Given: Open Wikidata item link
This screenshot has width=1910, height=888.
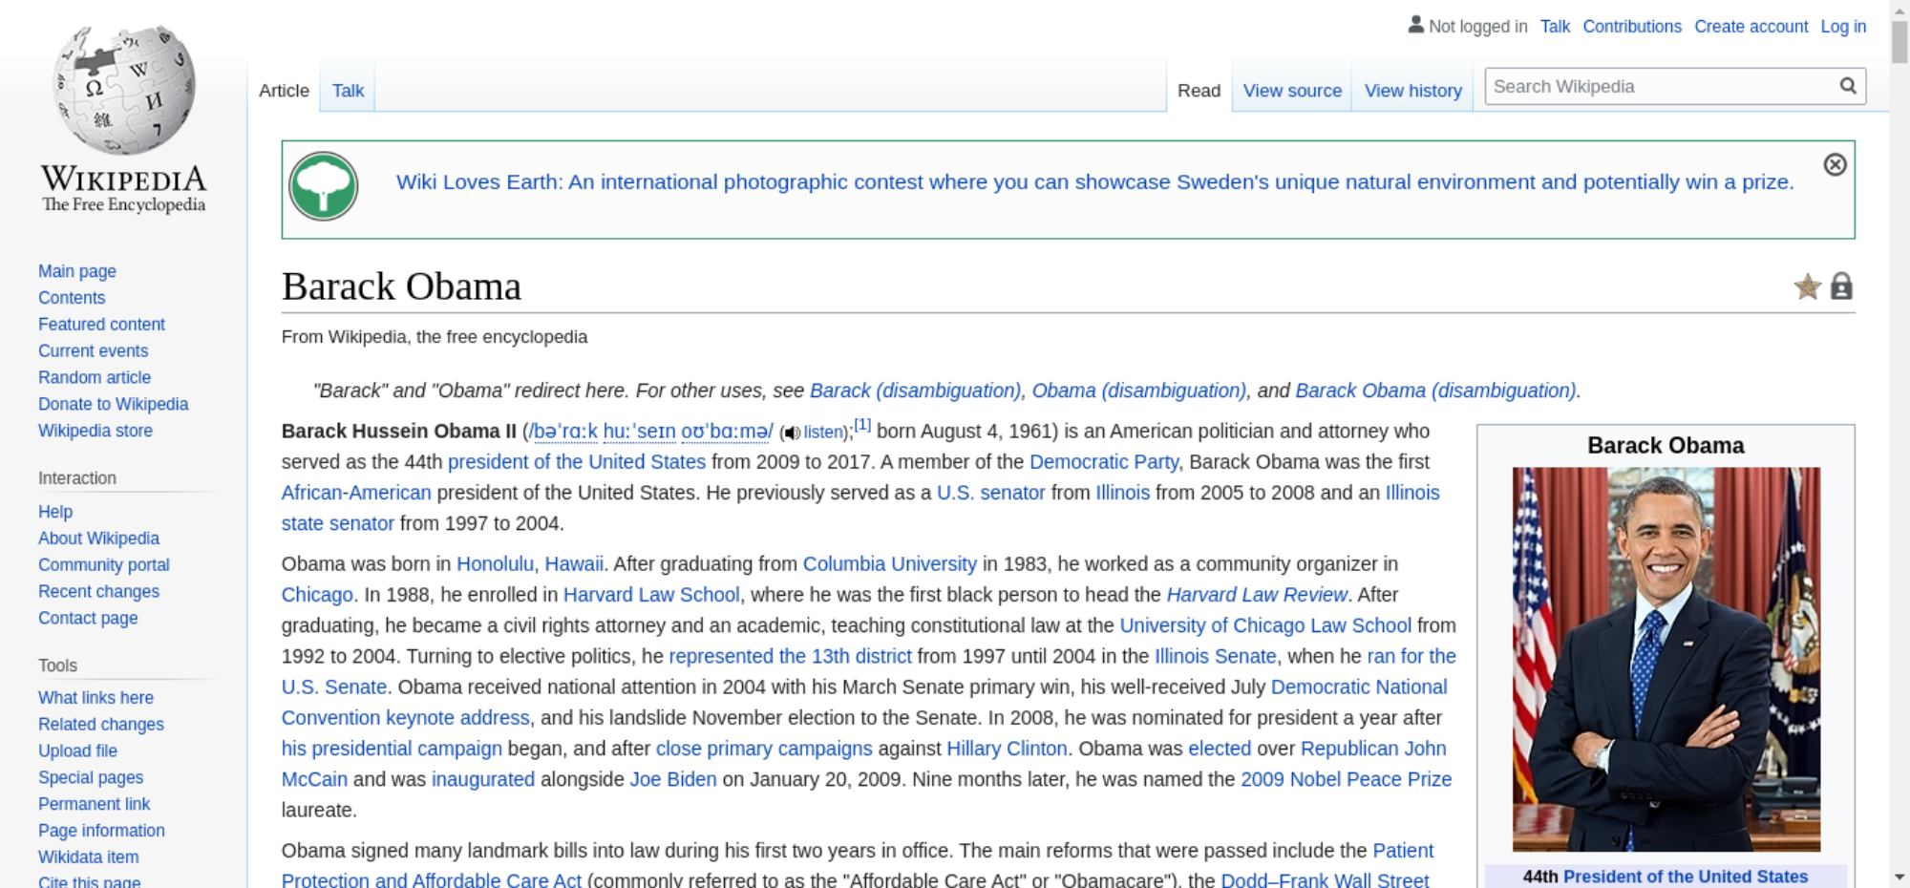Looking at the screenshot, I should point(88,857).
